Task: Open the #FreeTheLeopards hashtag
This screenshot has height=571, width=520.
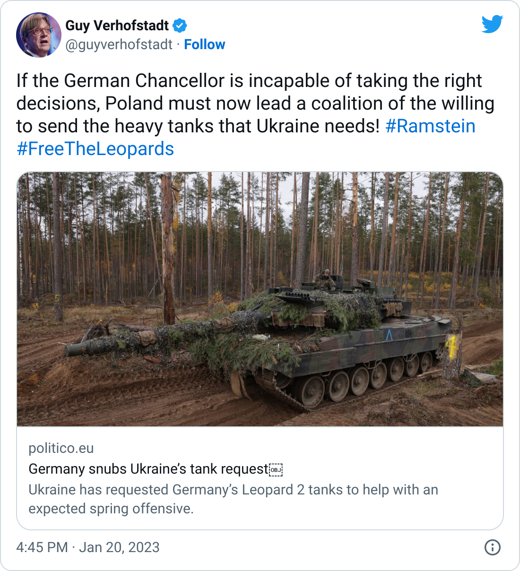Action: click(95, 149)
